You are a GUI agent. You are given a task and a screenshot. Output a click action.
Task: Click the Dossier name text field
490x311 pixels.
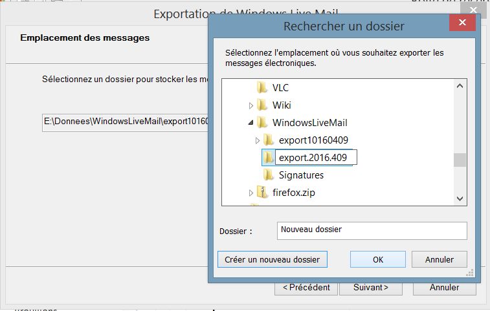point(372,230)
